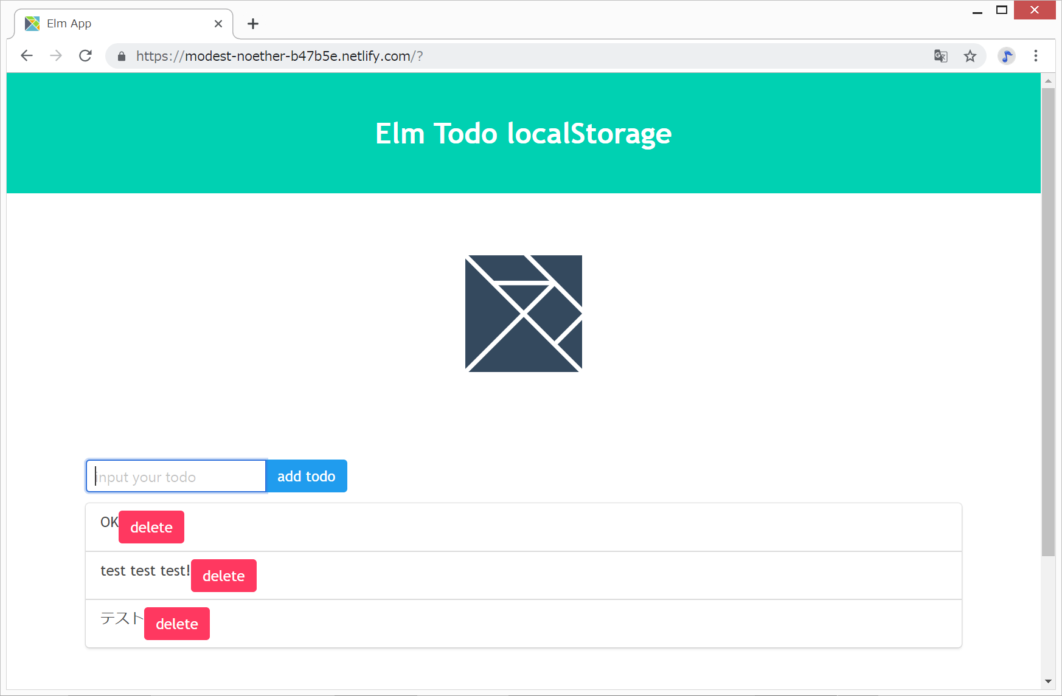Open the browser profile avatar

click(x=1007, y=56)
